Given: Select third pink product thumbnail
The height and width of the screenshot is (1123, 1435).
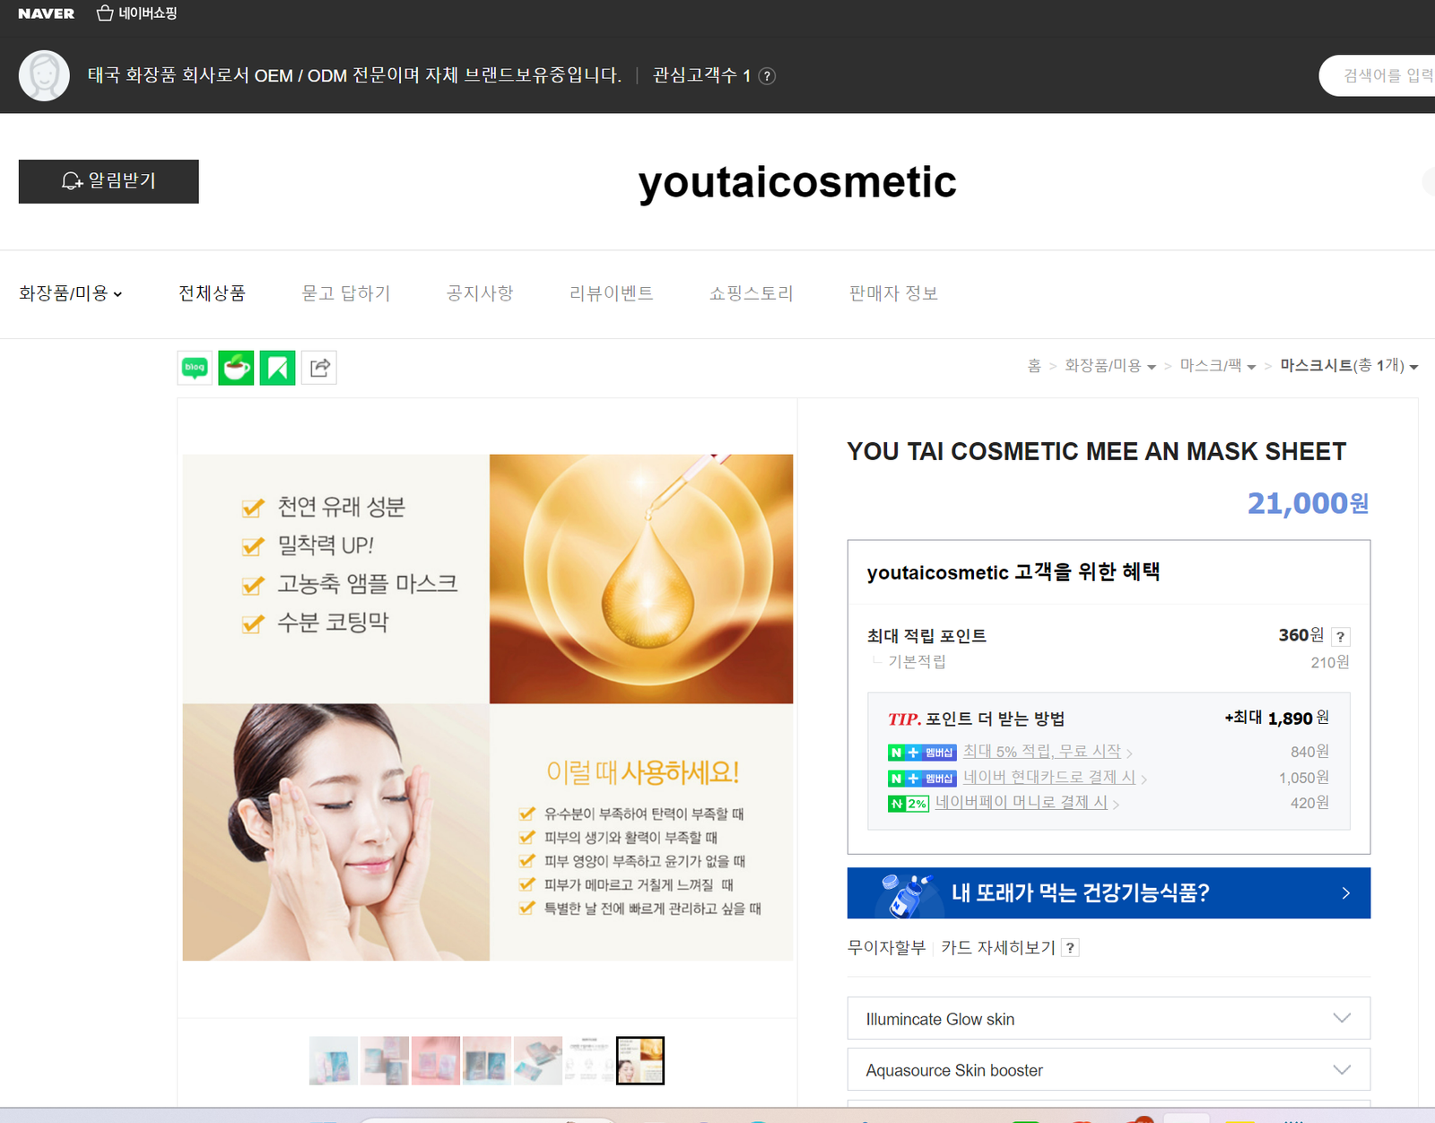Looking at the screenshot, I should 436,1060.
